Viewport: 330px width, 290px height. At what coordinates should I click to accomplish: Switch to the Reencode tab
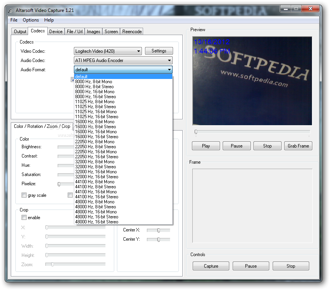(x=132, y=32)
